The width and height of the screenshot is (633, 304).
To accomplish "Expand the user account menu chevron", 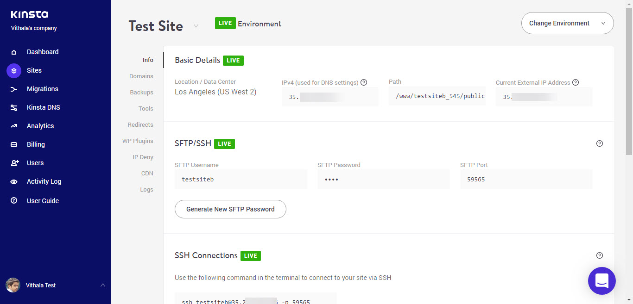I will pos(103,285).
